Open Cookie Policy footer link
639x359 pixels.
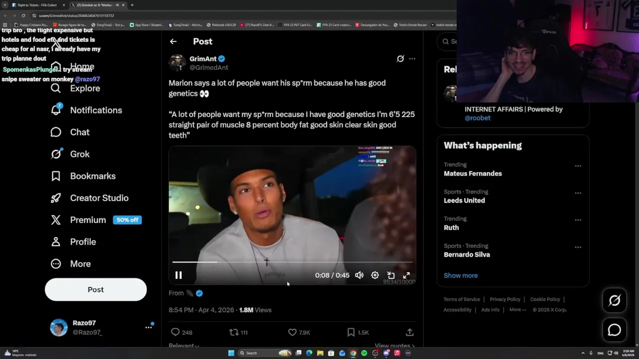(545, 299)
